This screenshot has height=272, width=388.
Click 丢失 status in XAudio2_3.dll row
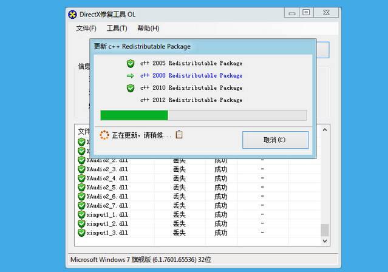tap(179, 169)
